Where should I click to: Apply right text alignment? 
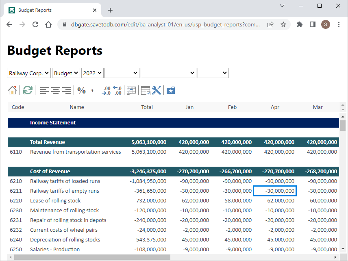point(67,90)
